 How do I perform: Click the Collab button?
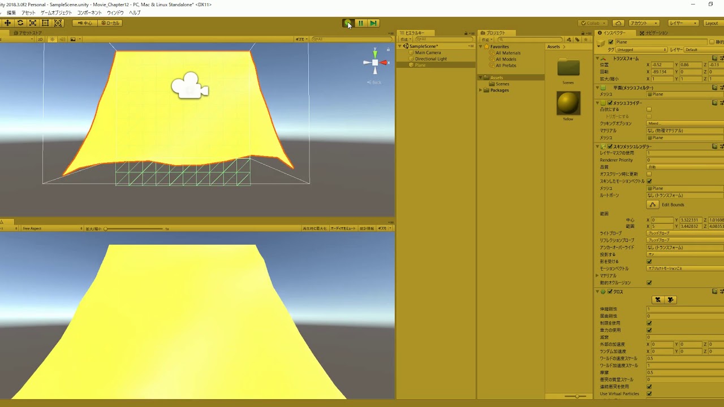point(593,23)
